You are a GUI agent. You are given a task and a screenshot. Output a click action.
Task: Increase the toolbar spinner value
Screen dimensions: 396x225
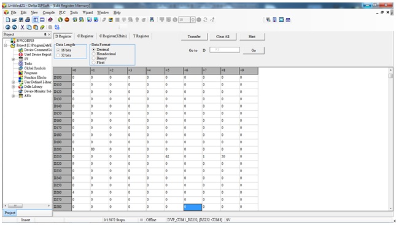point(193,18)
